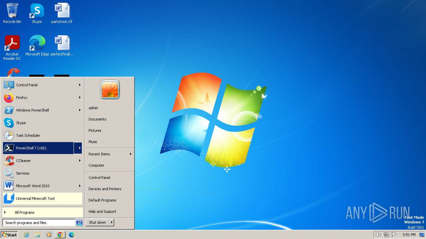Click the Shut down button
This screenshot has width=426, height=239.
98,222
